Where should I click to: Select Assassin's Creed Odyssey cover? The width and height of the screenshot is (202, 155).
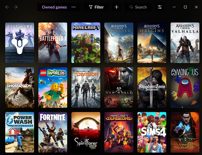119,43
